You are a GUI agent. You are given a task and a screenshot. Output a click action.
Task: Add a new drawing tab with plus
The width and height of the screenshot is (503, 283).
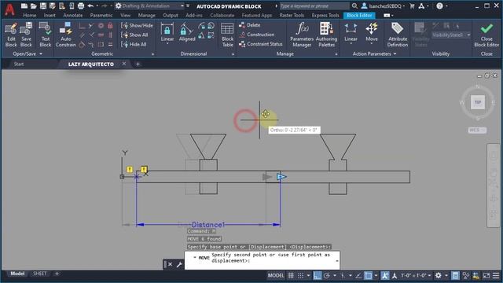pos(138,64)
